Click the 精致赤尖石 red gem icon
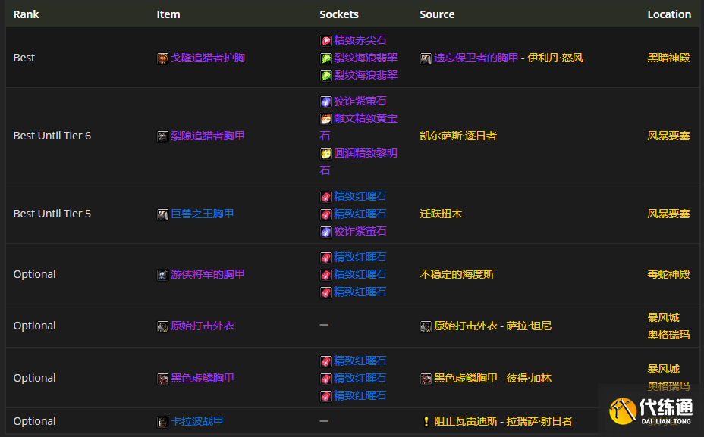 click(326, 40)
